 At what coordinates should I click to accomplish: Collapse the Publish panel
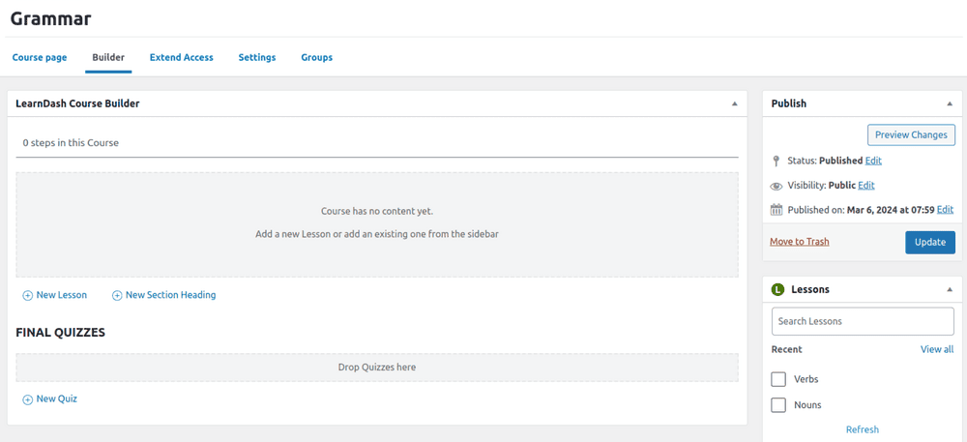point(949,103)
